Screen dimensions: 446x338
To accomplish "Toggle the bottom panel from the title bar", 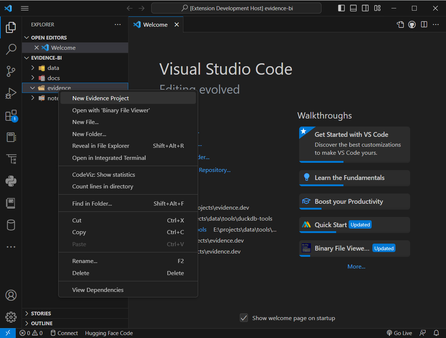I will [353, 8].
